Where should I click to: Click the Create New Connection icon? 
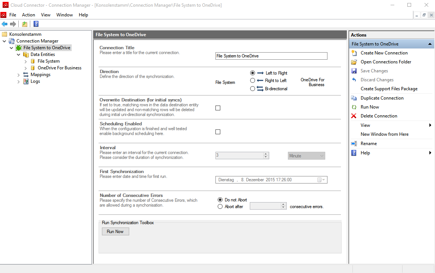(x=354, y=53)
